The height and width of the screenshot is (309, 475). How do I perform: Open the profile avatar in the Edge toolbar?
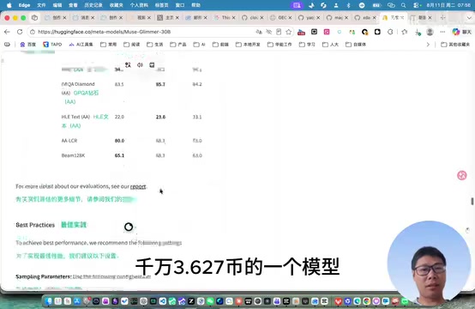click(x=430, y=32)
